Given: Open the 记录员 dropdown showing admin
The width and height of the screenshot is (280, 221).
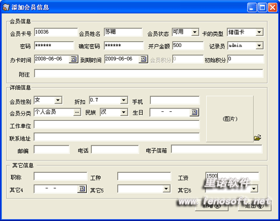Looking at the screenshot, I should [x=259, y=46].
